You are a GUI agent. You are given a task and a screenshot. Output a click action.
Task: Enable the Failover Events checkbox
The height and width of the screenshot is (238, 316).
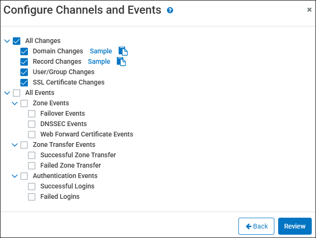pyautogui.click(x=32, y=114)
